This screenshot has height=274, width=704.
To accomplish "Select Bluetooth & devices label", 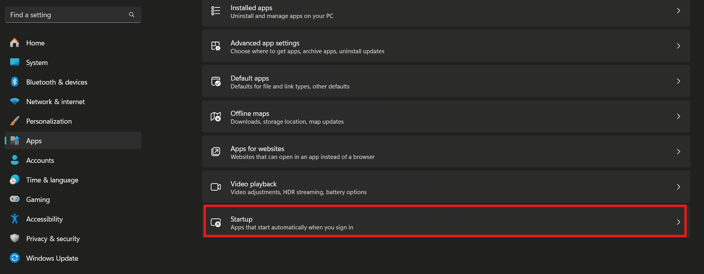I will pyautogui.click(x=57, y=82).
